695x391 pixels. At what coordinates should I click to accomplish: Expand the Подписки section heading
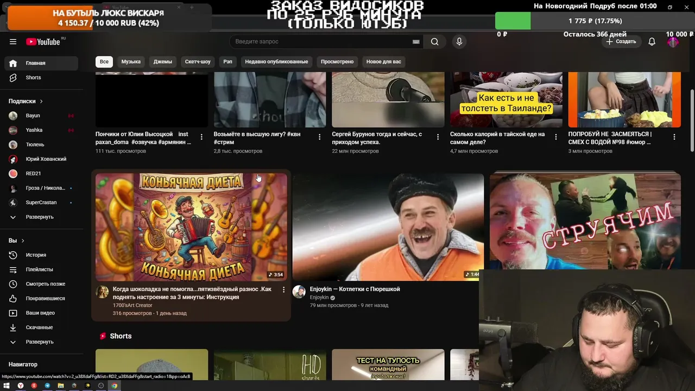26,101
